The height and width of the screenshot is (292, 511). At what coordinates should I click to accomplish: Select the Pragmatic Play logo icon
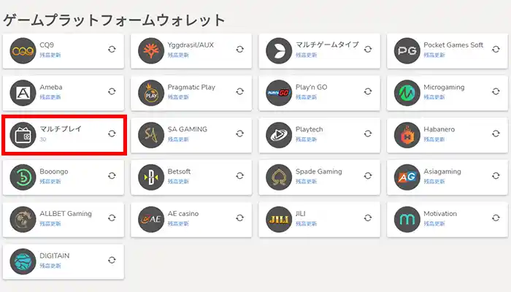coord(150,93)
